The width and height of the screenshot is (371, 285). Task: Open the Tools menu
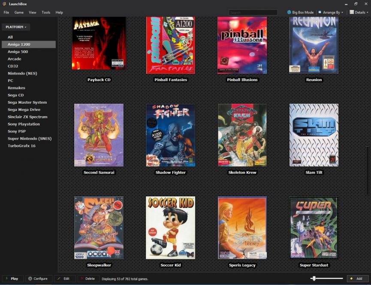(46, 12)
